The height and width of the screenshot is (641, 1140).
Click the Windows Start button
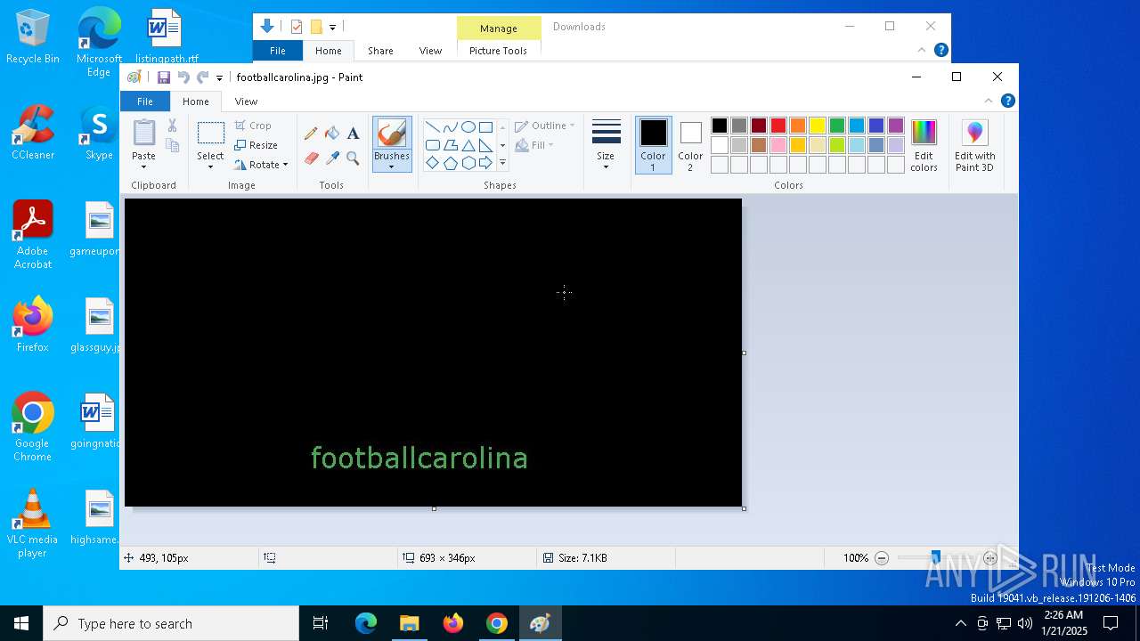click(x=21, y=623)
